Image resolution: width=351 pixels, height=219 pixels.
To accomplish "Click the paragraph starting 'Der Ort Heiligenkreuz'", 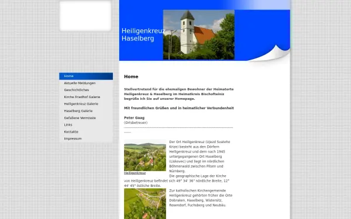I will pos(199,157).
